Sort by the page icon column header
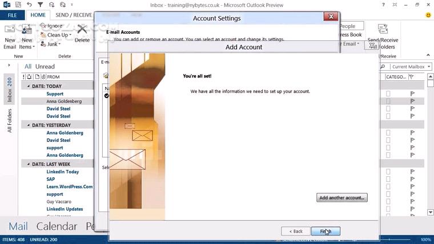The image size is (434, 244). pyautogui.click(x=37, y=77)
